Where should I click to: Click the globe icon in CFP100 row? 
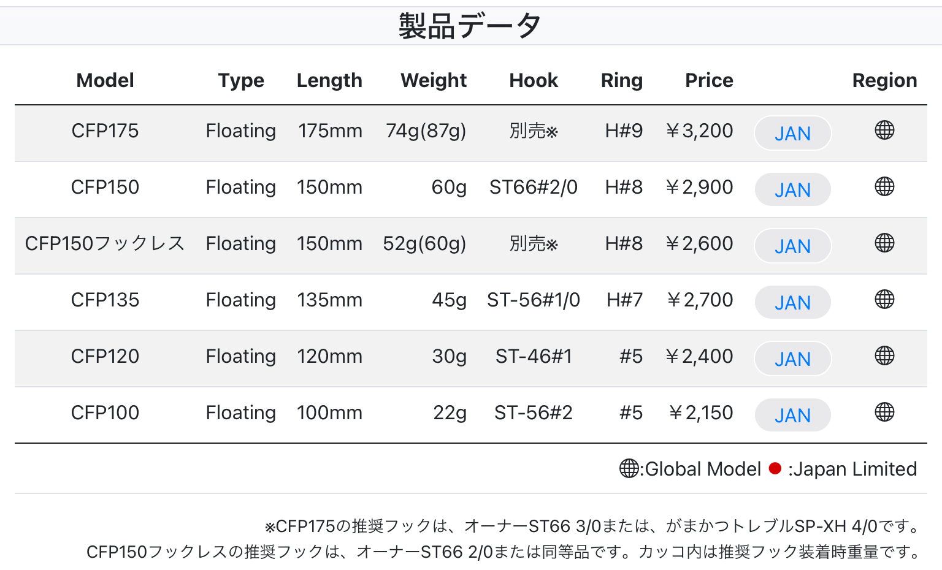pyautogui.click(x=884, y=412)
